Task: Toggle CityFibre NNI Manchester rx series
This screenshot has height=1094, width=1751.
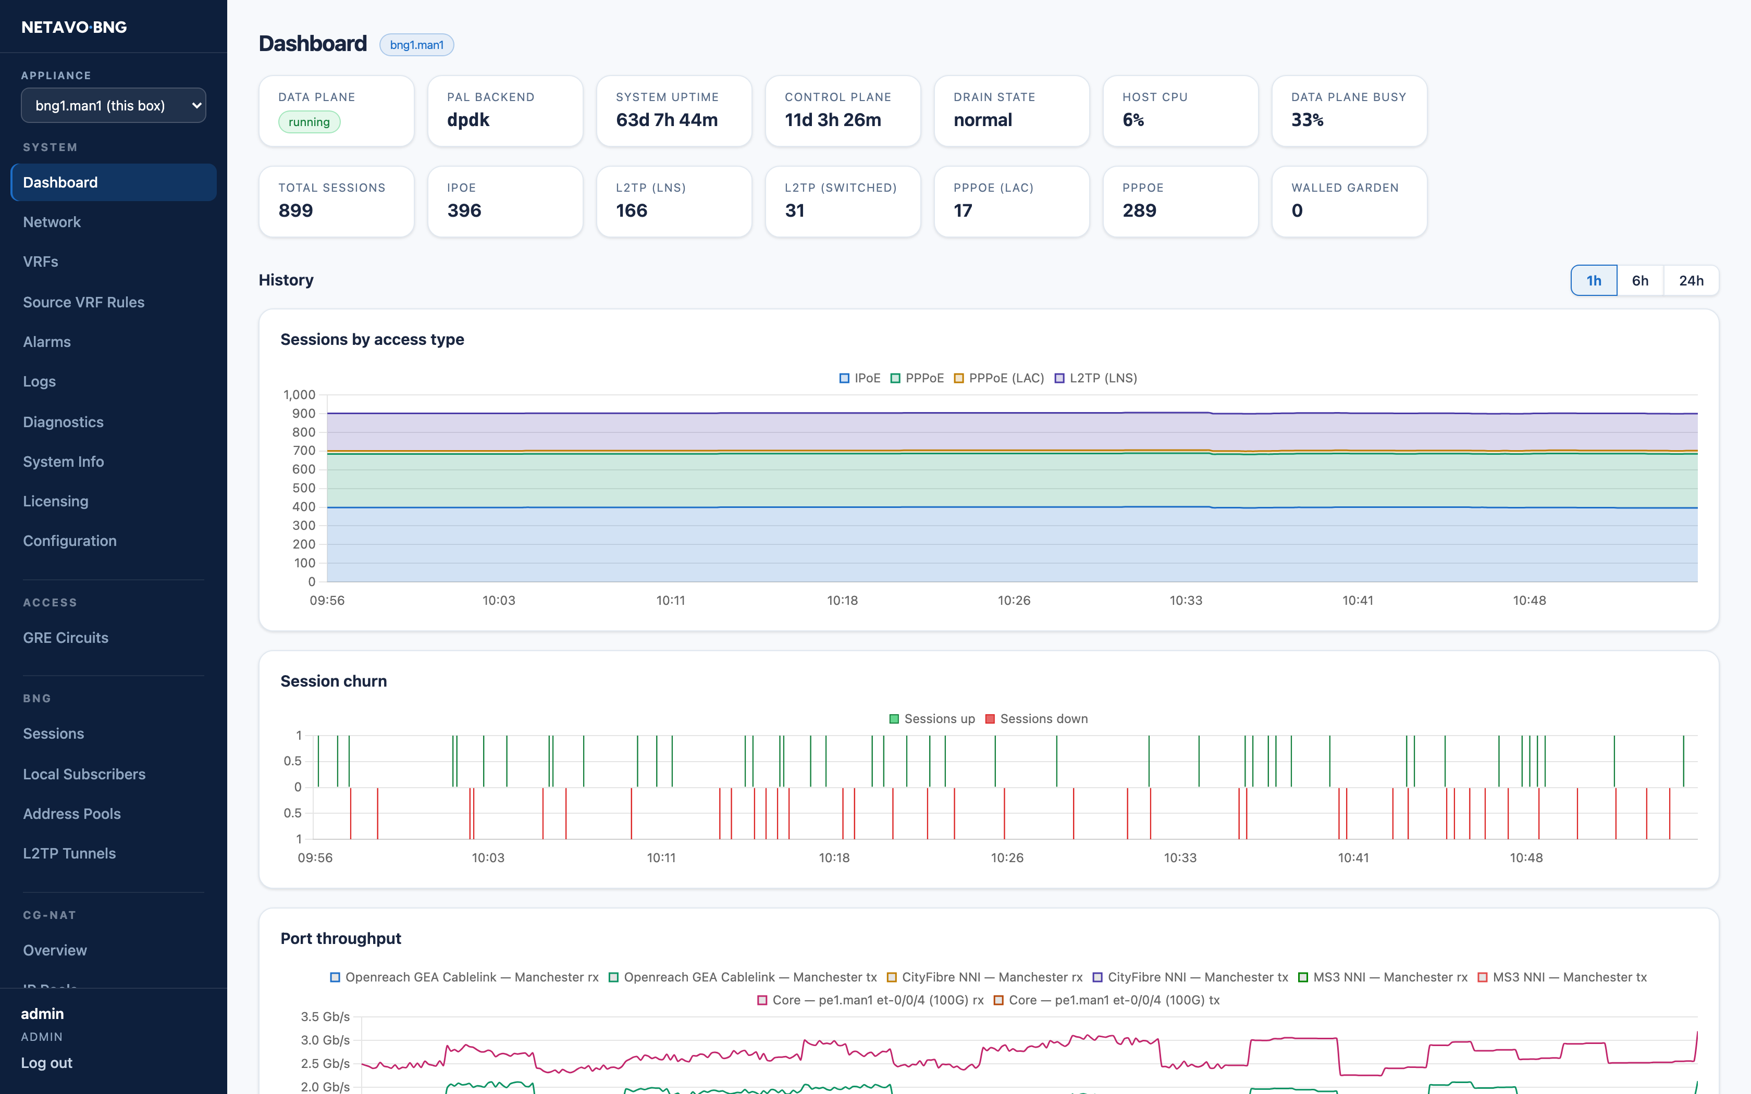Action: point(985,977)
